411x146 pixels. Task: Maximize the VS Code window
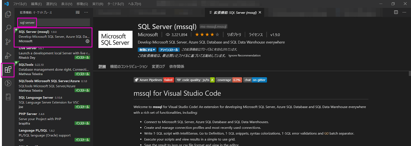(x=393, y=4)
